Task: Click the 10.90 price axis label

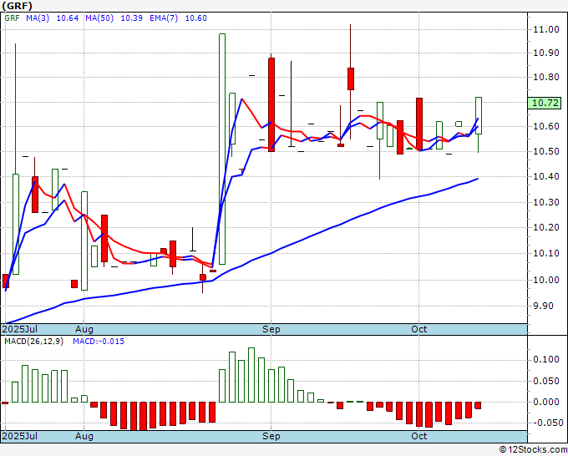Action: [x=546, y=53]
